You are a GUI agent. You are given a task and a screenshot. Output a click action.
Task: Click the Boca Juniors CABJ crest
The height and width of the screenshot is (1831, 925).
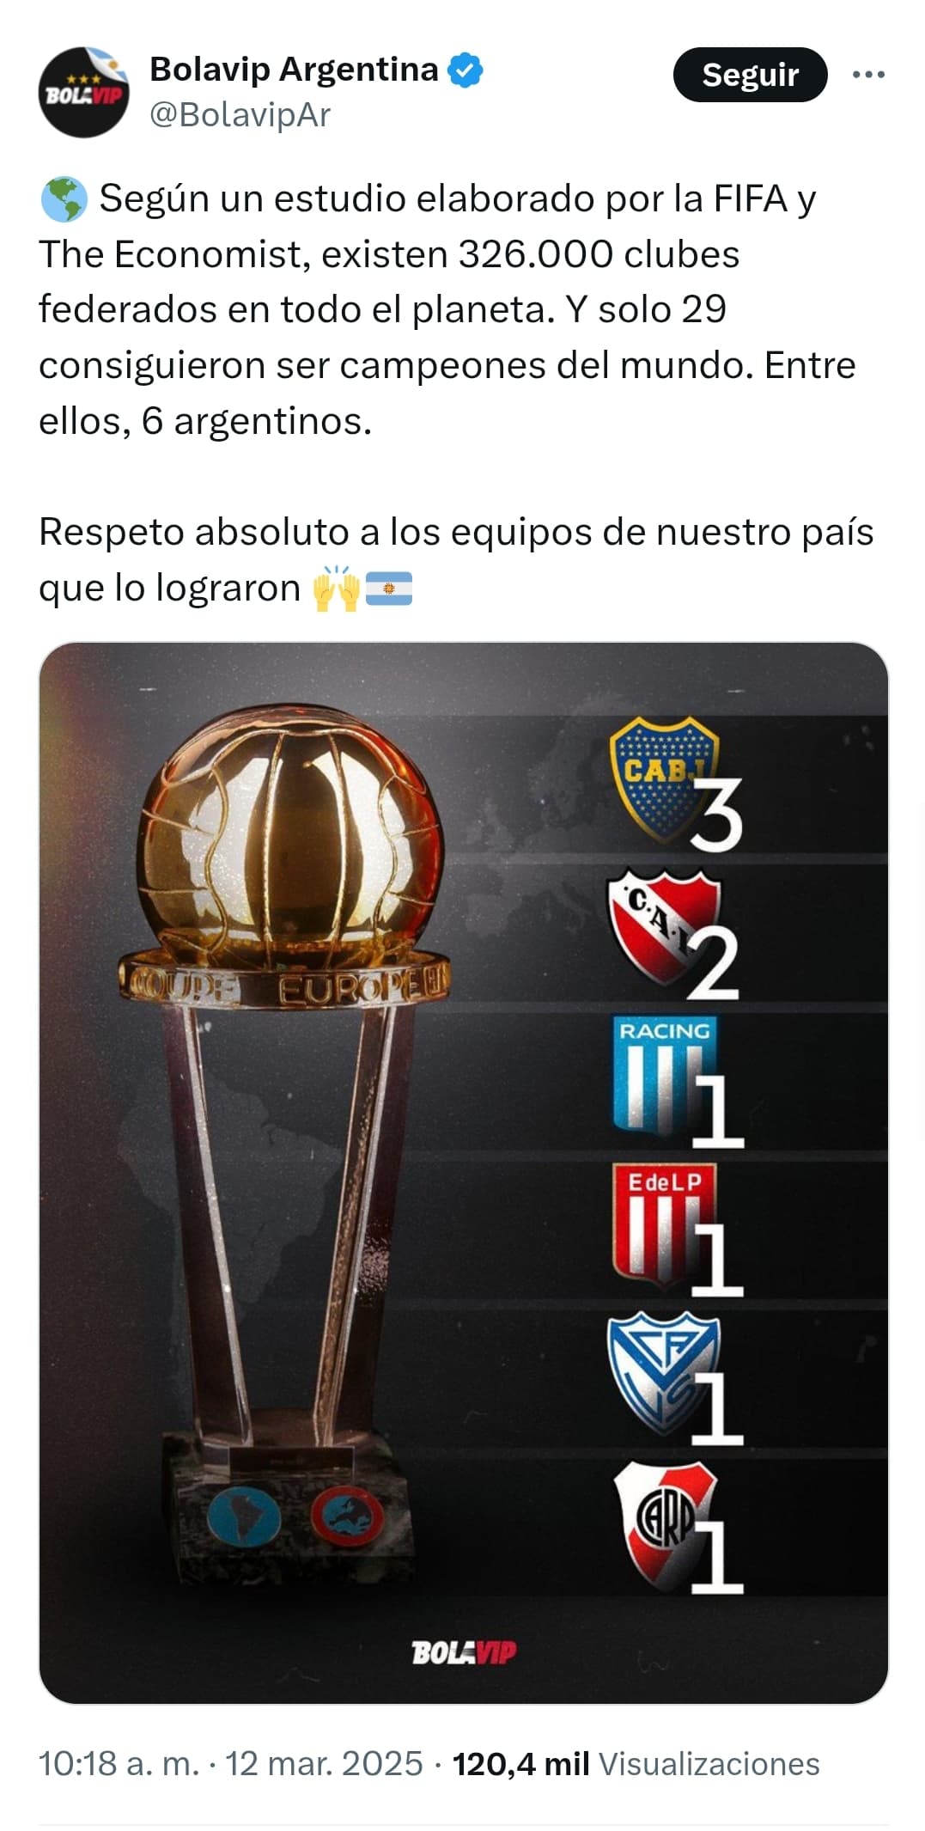pyautogui.click(x=663, y=778)
